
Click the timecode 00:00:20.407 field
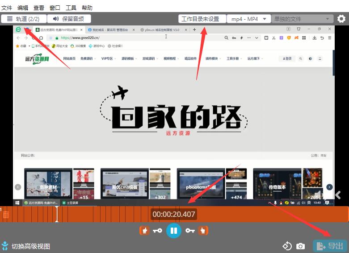pos(174,214)
